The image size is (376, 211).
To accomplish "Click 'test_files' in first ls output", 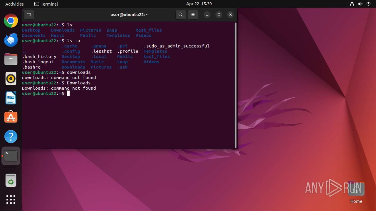I will [x=149, y=30].
